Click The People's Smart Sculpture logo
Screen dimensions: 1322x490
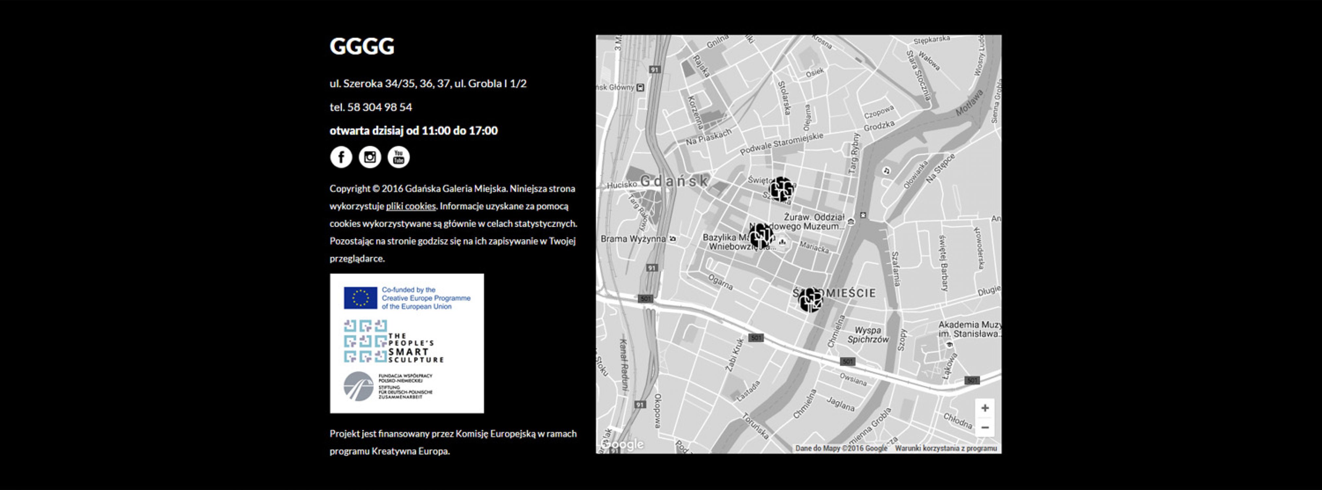394,341
